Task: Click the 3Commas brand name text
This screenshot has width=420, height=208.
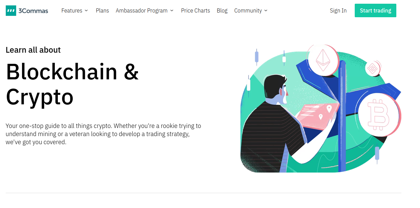Action: pos(33,10)
